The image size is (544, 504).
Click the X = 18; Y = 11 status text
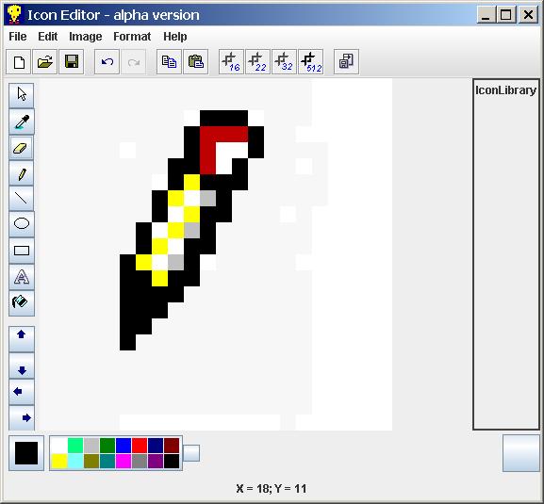click(x=272, y=489)
